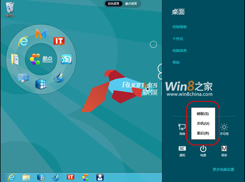Screen dimensions: 245x182
Task: Switch to the 酷点桌面 desktop tab
Action: [132, 4]
